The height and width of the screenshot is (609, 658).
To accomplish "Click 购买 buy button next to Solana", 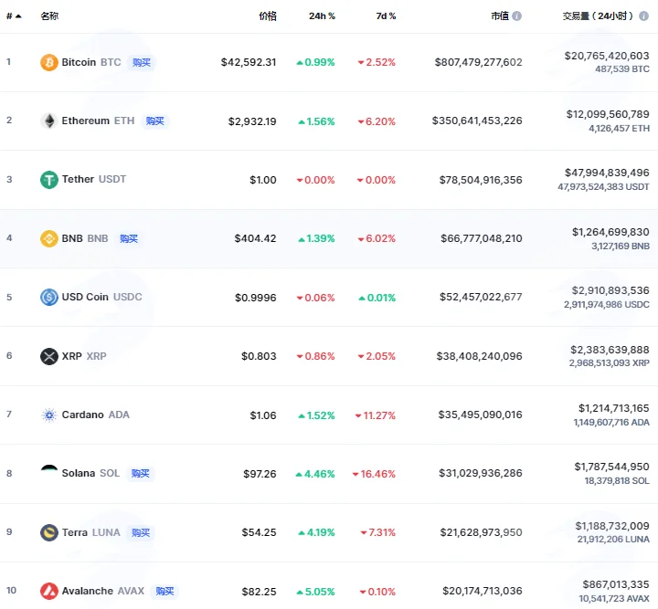I will pyautogui.click(x=140, y=473).
